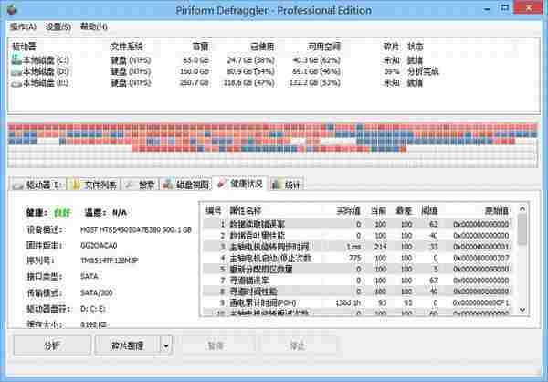Click the 原始值 column header
This screenshot has width=548, height=382.
[x=497, y=210]
